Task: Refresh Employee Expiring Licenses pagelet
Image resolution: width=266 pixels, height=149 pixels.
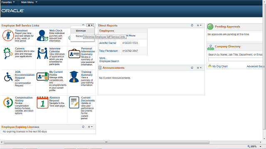Action: 83,127
